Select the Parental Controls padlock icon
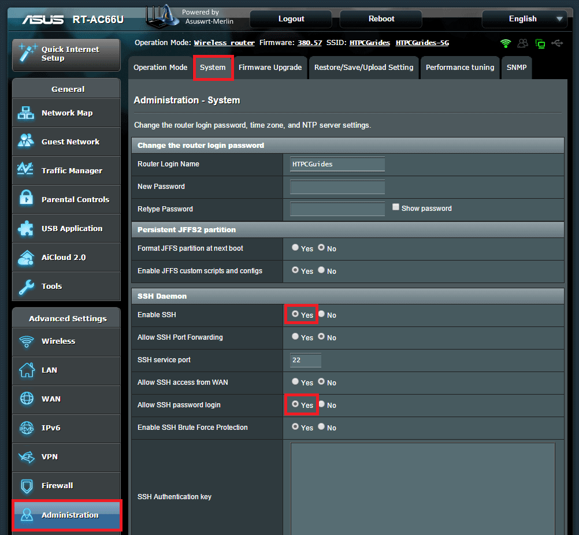The width and height of the screenshot is (579, 535). (x=26, y=199)
